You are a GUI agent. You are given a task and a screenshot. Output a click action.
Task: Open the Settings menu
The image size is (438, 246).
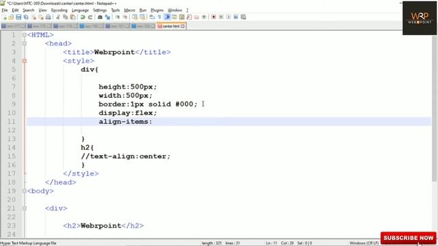pos(100,10)
